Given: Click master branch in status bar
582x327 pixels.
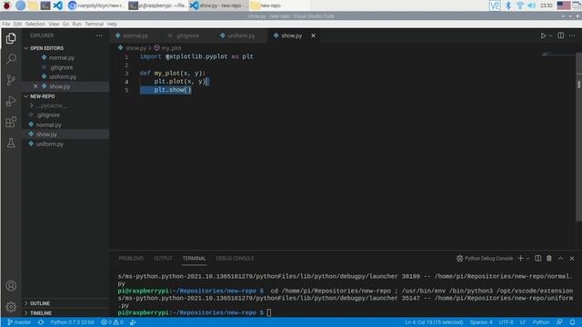Looking at the screenshot, I should 19,322.
